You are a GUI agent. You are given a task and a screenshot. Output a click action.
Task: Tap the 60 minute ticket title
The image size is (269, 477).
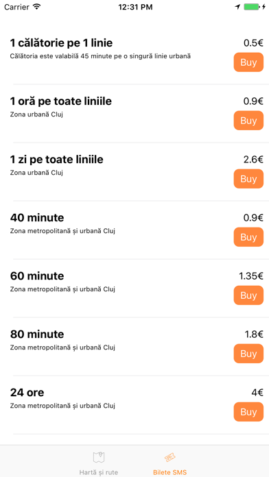coord(37,276)
